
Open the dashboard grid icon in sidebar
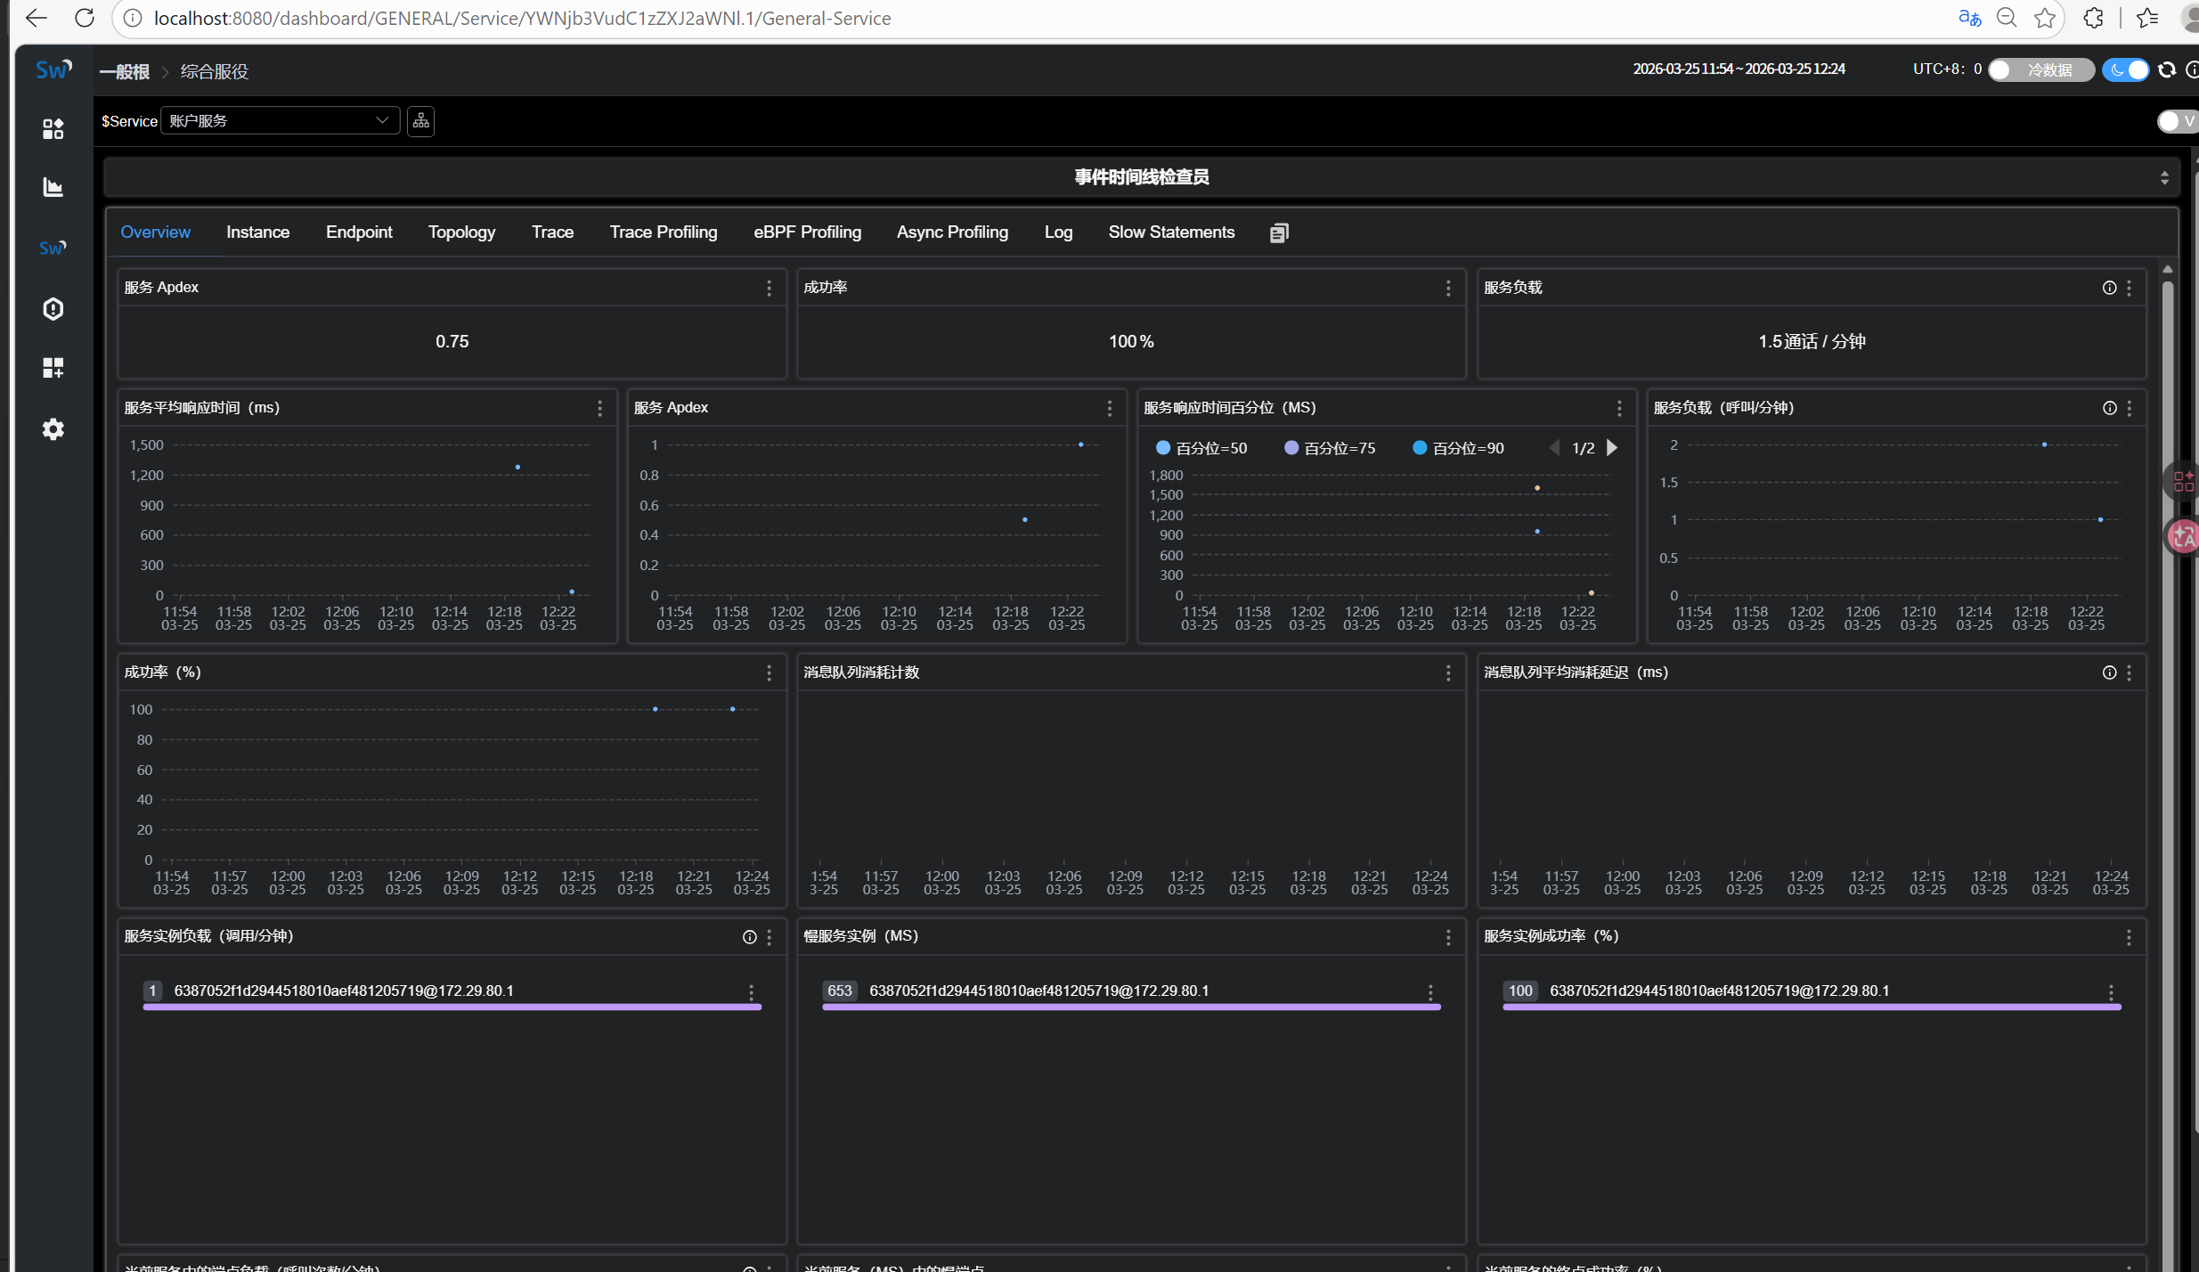click(x=53, y=129)
